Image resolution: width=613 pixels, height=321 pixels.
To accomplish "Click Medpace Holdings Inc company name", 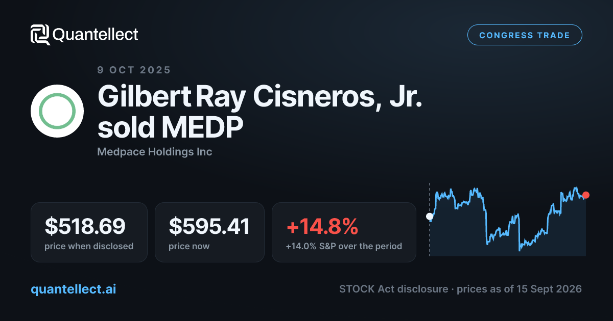I will [x=155, y=152].
